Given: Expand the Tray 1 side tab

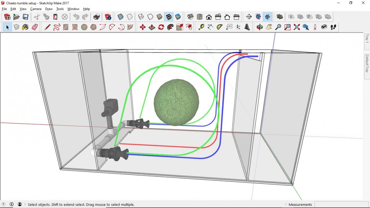Looking at the screenshot, I should [x=367, y=38].
